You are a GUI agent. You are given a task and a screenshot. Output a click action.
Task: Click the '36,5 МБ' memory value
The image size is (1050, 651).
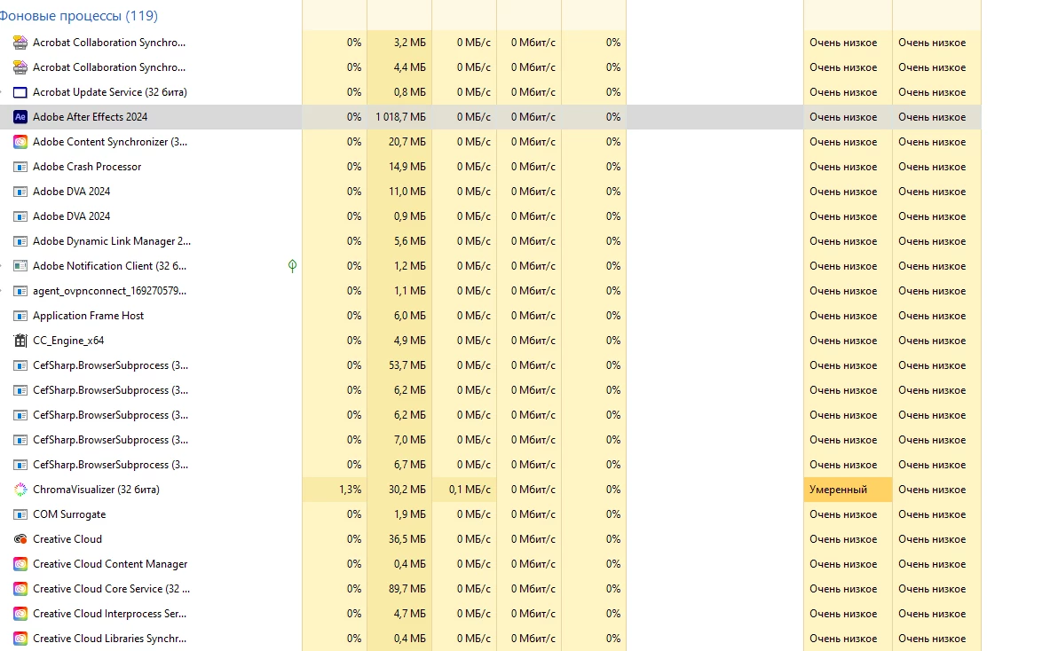(x=407, y=539)
